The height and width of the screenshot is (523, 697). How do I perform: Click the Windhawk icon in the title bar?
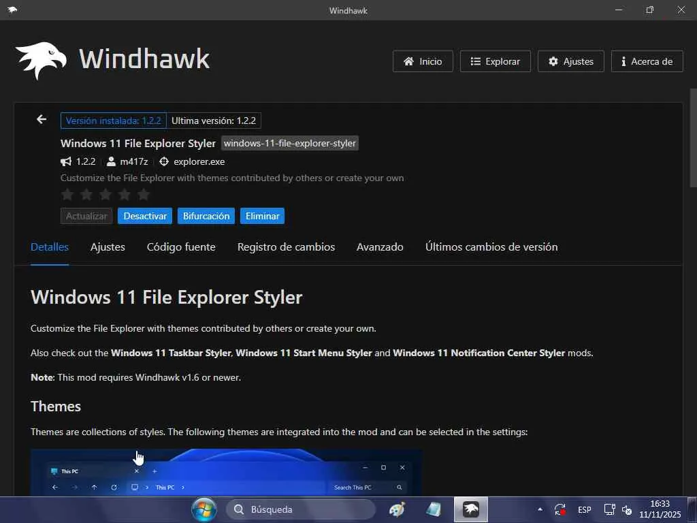12,10
